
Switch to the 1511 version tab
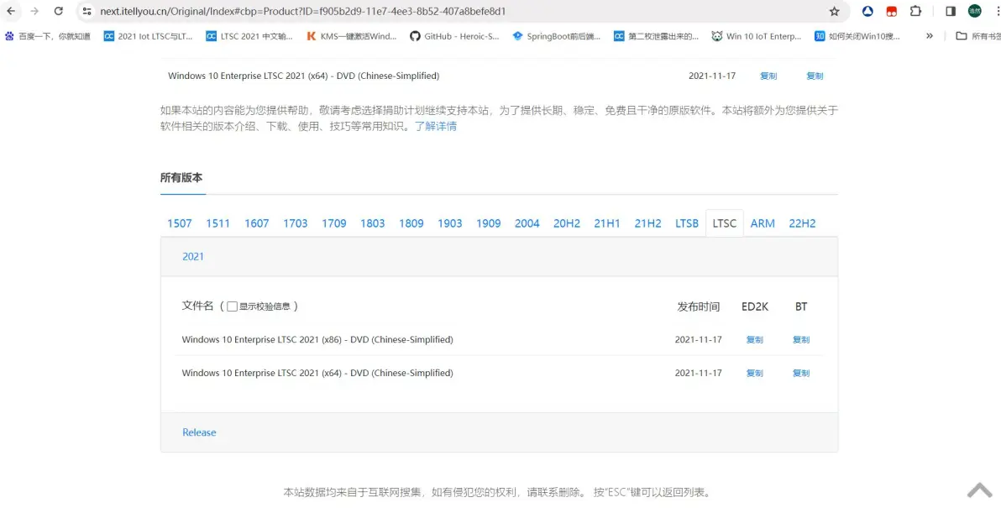217,223
